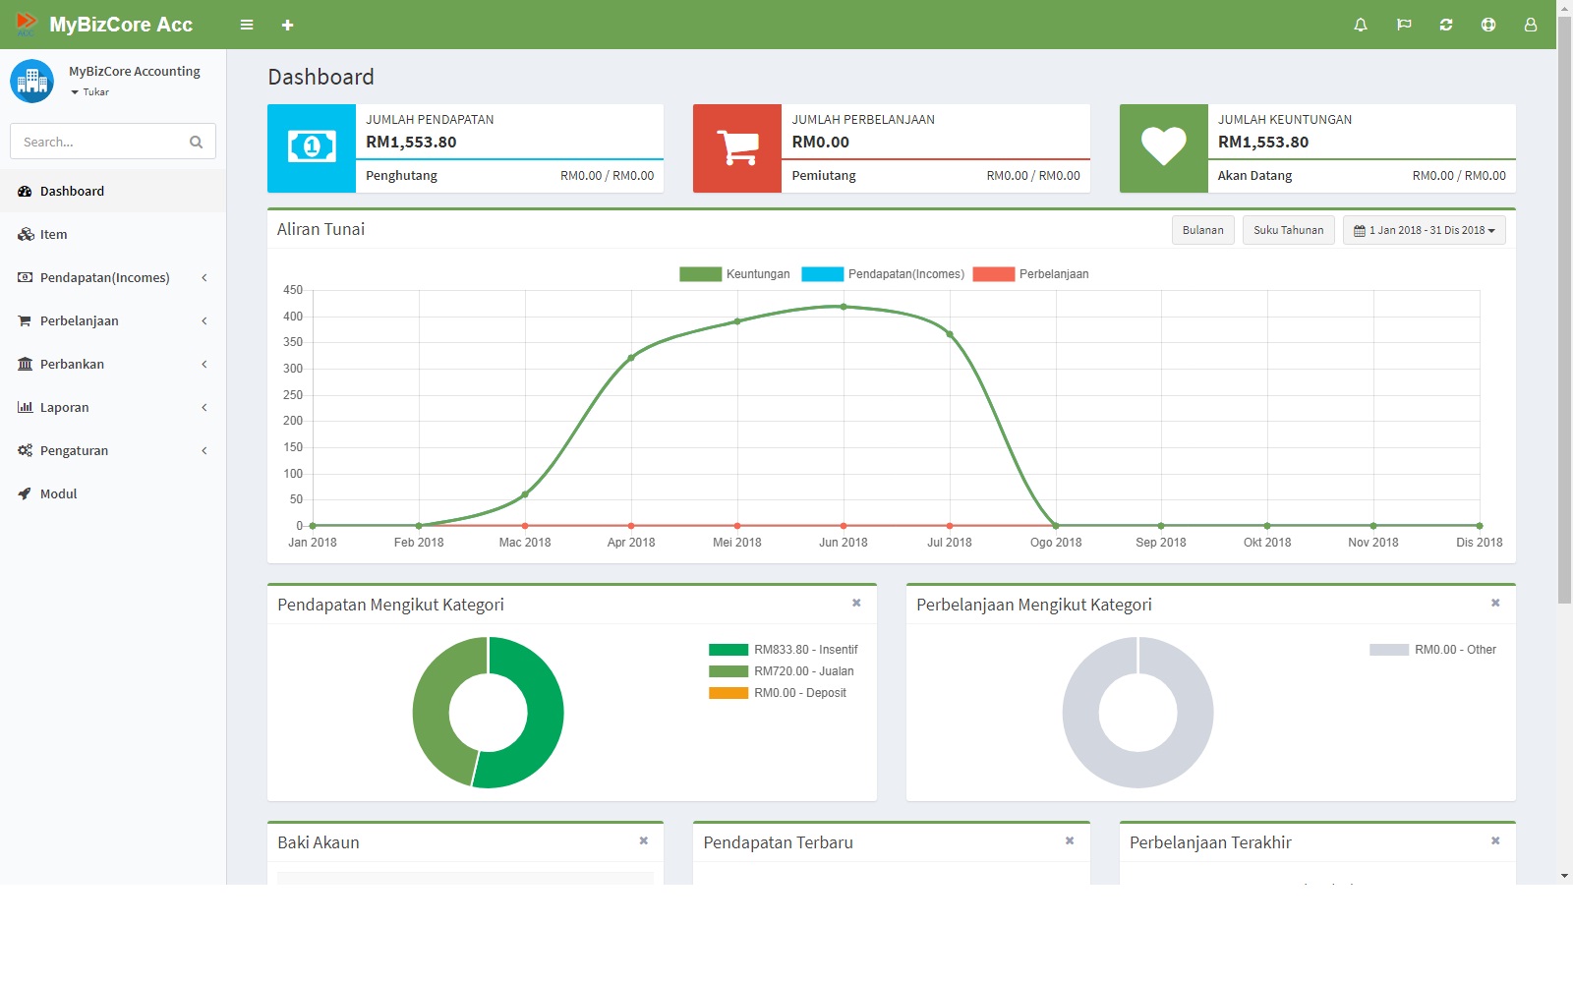This screenshot has height=983, width=1573.
Task: Toggle the sidebar hamburger menu icon
Action: tap(247, 25)
